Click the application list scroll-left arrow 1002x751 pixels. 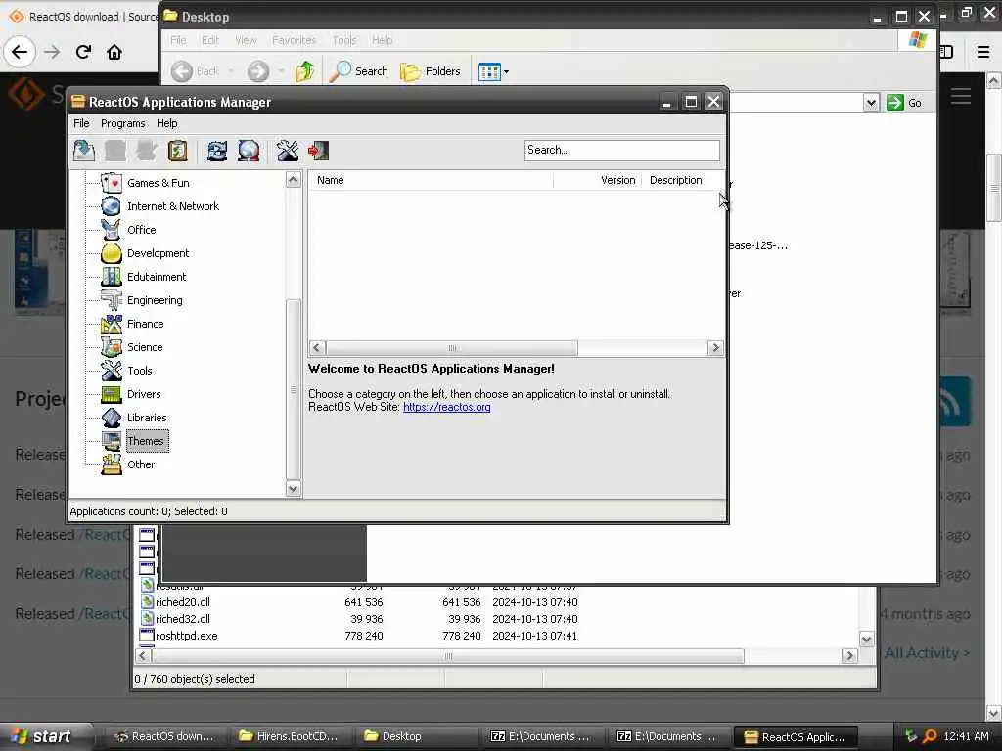(x=317, y=348)
